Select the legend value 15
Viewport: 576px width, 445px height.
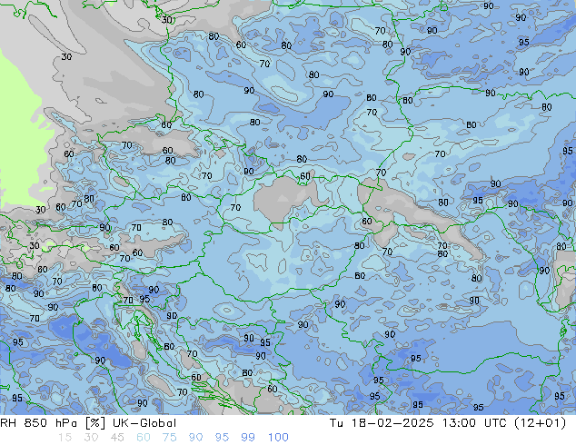(65, 438)
